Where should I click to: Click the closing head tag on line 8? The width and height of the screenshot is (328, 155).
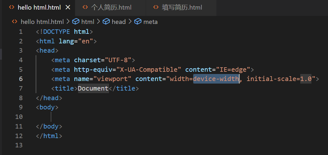click(x=49, y=98)
